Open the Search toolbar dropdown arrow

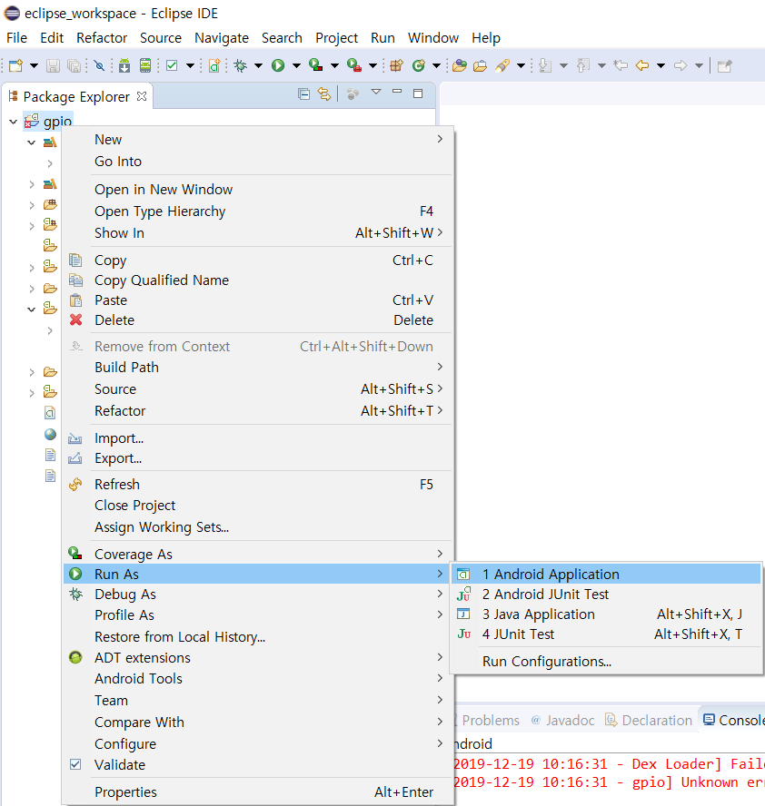click(x=521, y=65)
